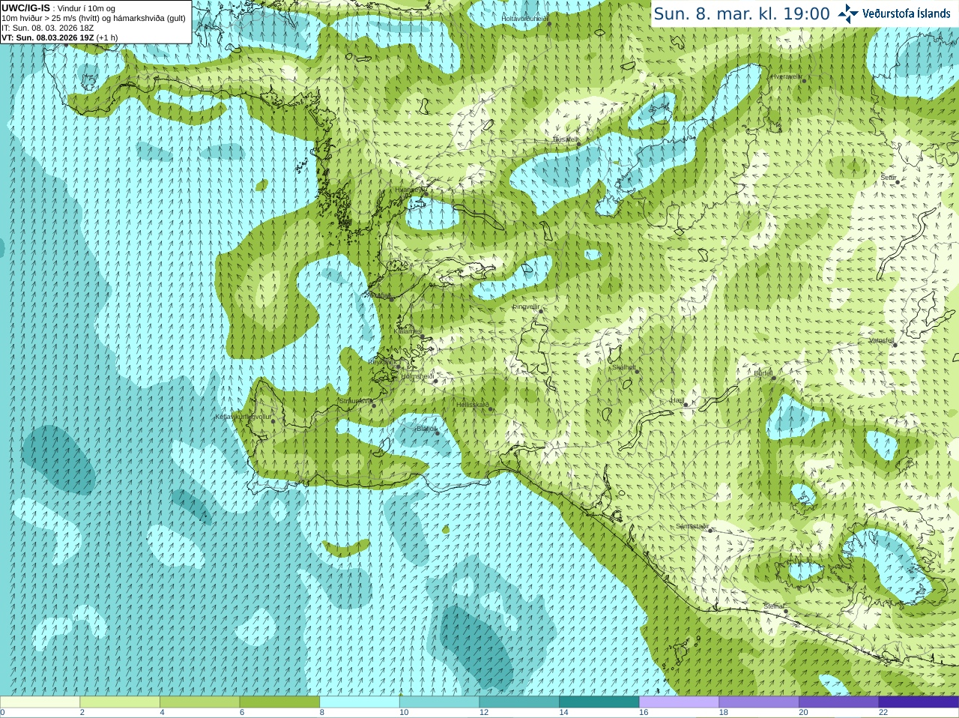This screenshot has height=718, width=959.
Task: Click the 12–14 m/s teal legend swatch
Action: (519, 702)
